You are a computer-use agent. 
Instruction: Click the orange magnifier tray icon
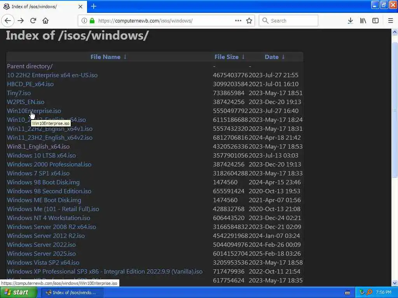(x=369, y=292)
